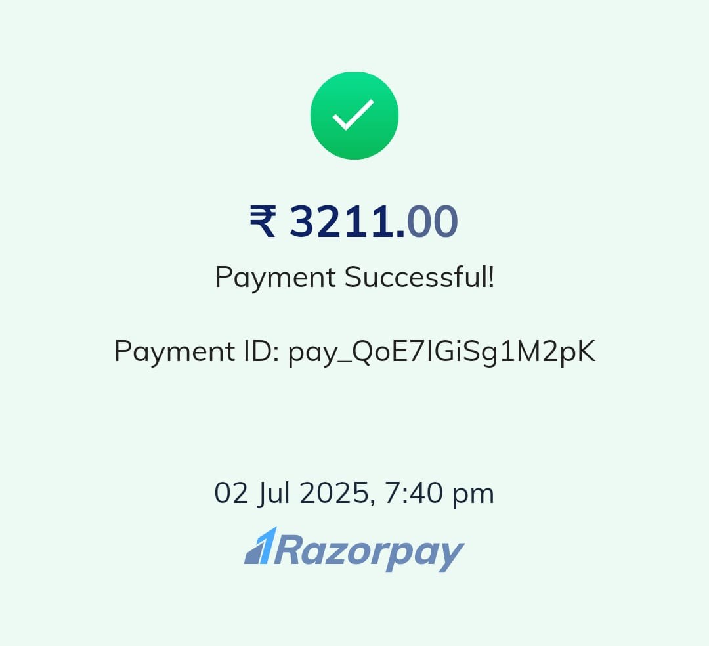
Task: Click the ID: label
Action: coord(261,351)
